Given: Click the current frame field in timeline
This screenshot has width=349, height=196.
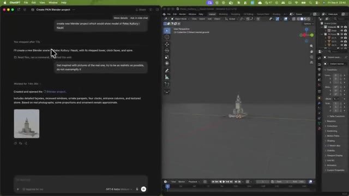Looking at the screenshot, I should point(263,182).
